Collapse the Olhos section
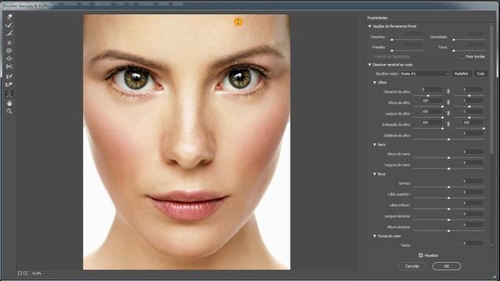 pos(375,83)
